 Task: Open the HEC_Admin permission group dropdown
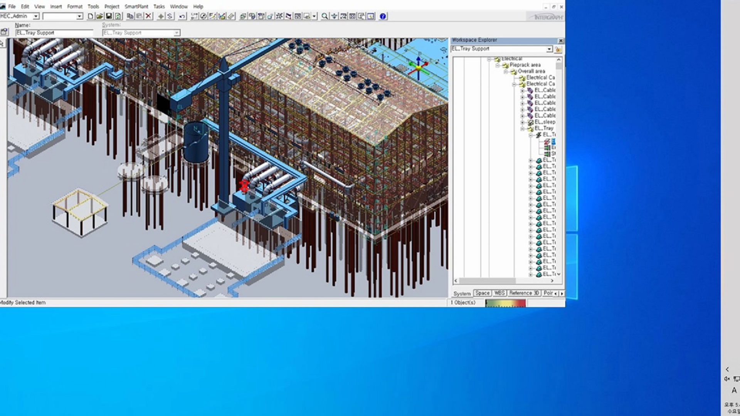click(x=36, y=16)
